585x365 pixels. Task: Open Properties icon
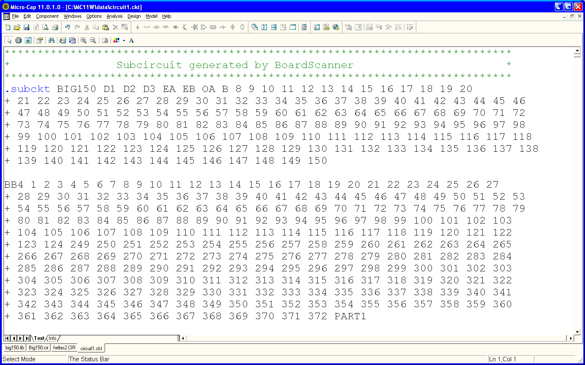point(39,40)
